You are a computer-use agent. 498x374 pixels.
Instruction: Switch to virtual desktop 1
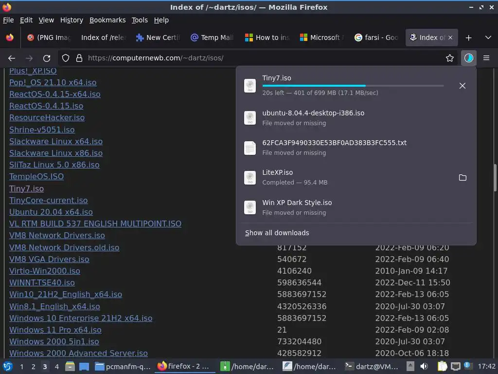(21, 367)
